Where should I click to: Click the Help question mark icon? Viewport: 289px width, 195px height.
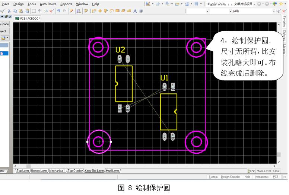[86, 11]
